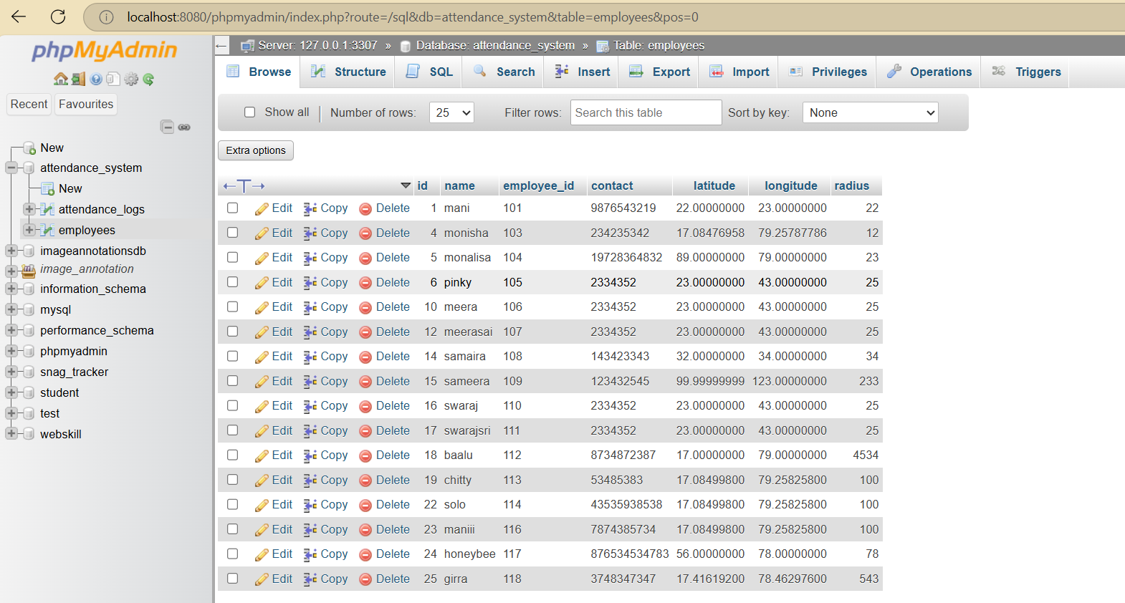Click the full texts toggle arrows header

[x=244, y=186]
